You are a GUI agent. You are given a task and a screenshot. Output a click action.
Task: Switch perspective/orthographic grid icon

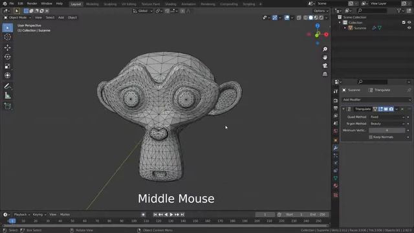click(x=325, y=74)
